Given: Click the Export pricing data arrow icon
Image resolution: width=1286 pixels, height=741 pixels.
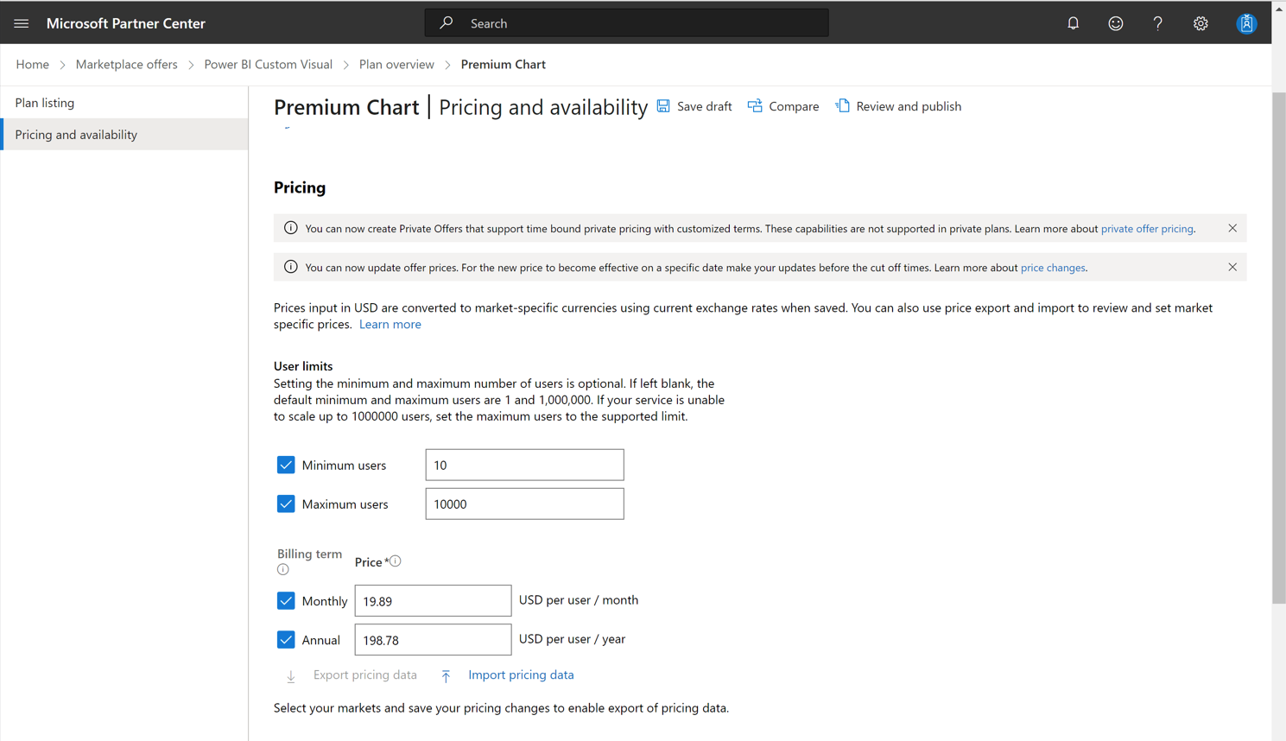Looking at the screenshot, I should pyautogui.click(x=291, y=676).
